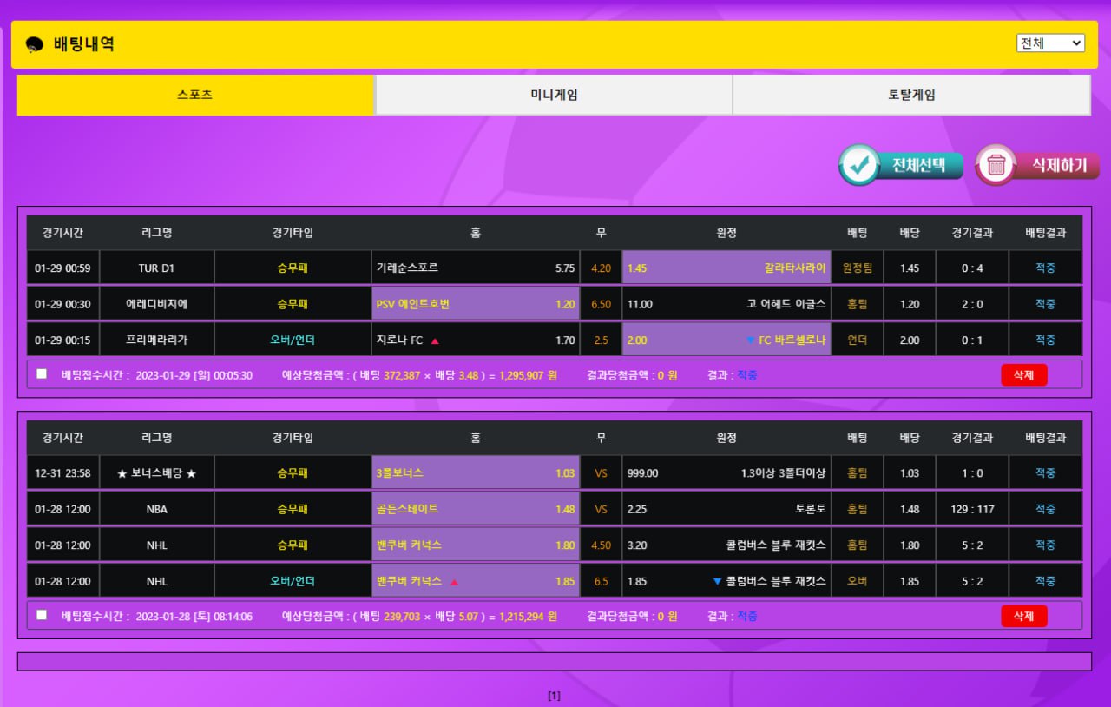Click the 골든스테이트 home odds cell
This screenshot has width=1111, height=707.
475,509
